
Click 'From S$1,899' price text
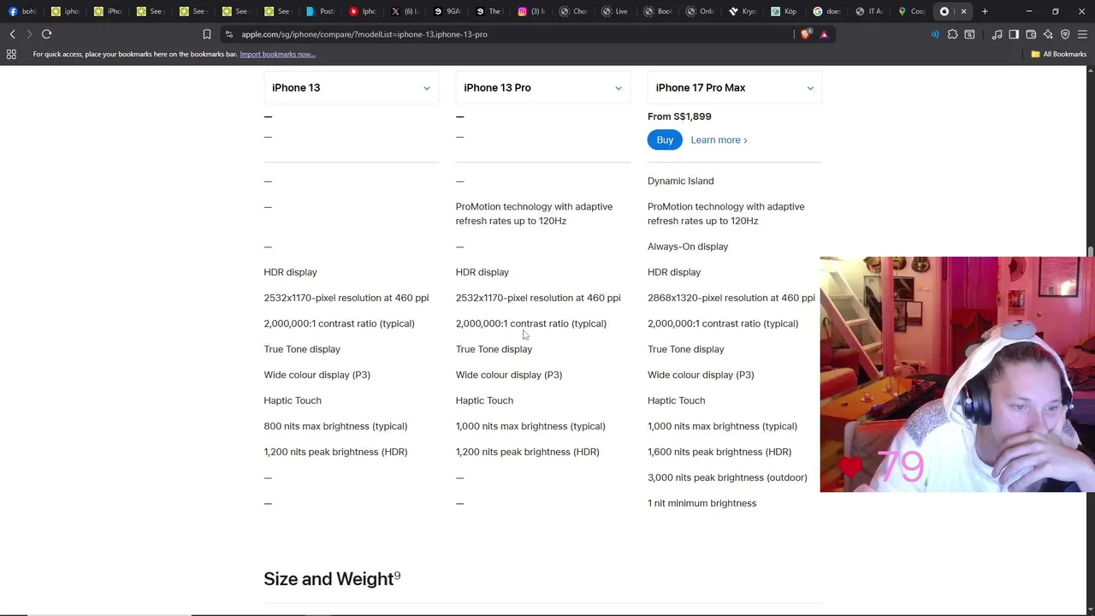point(679,116)
